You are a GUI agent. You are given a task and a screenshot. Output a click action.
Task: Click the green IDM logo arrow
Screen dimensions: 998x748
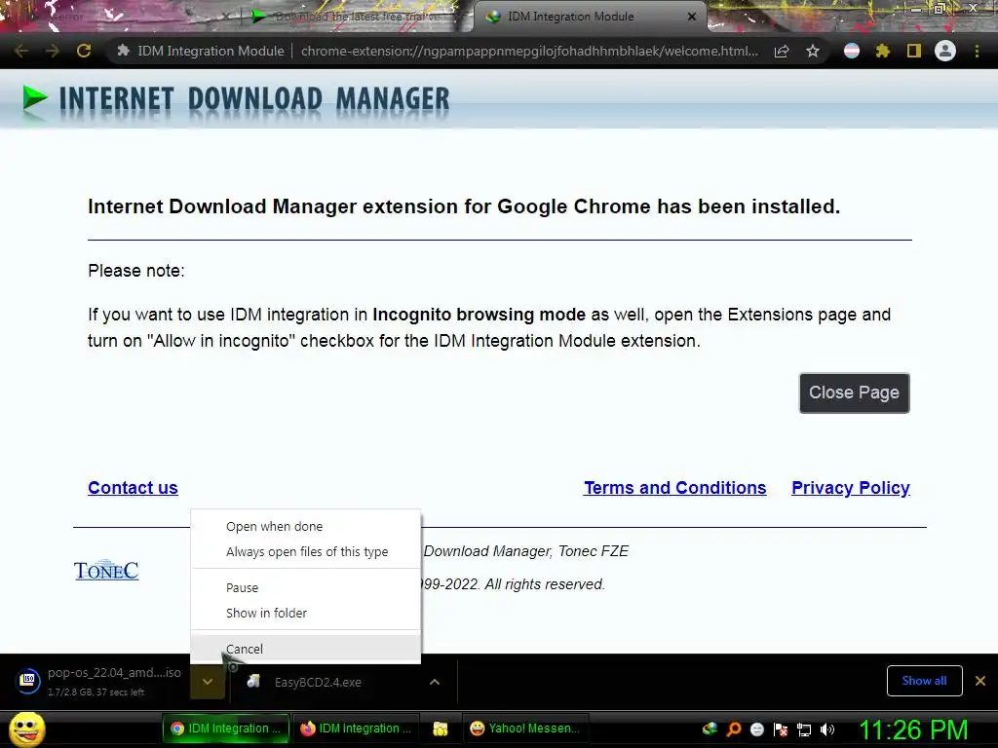click(x=34, y=99)
